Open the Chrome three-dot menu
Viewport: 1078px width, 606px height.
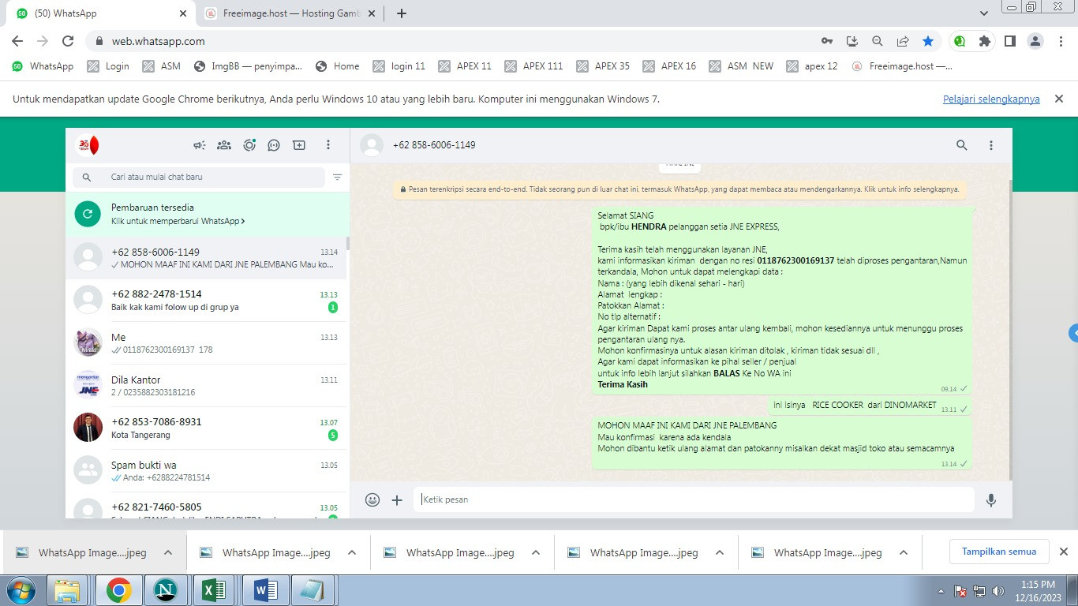tap(1061, 41)
